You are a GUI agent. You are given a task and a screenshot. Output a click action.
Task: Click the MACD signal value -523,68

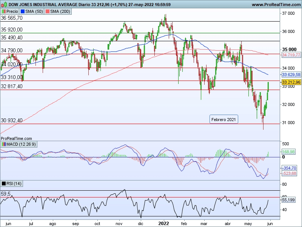click(289, 173)
